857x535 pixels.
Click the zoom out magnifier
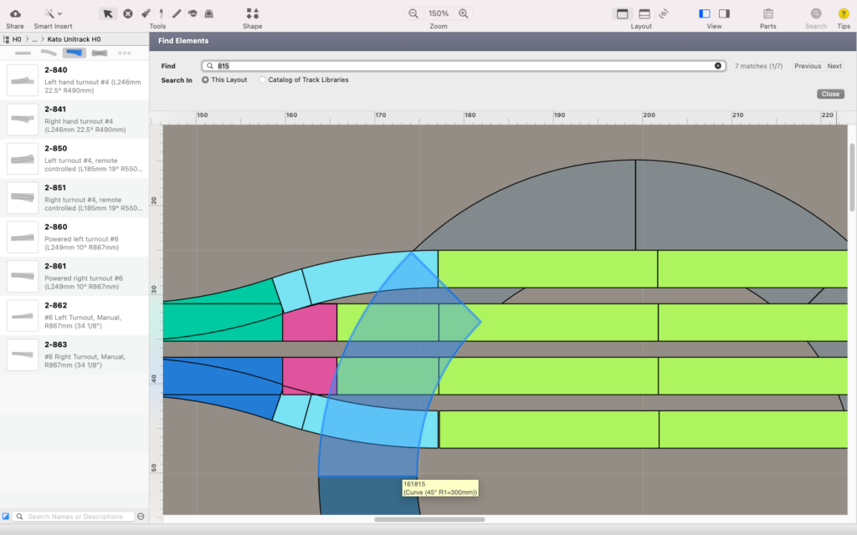click(413, 13)
